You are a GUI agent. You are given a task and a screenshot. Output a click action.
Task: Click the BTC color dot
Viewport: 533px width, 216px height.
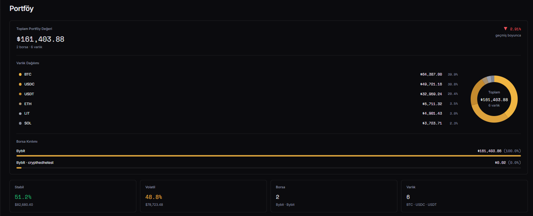point(20,74)
